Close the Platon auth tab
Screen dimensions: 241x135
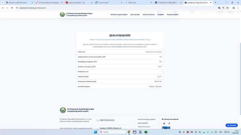click(151, 3)
